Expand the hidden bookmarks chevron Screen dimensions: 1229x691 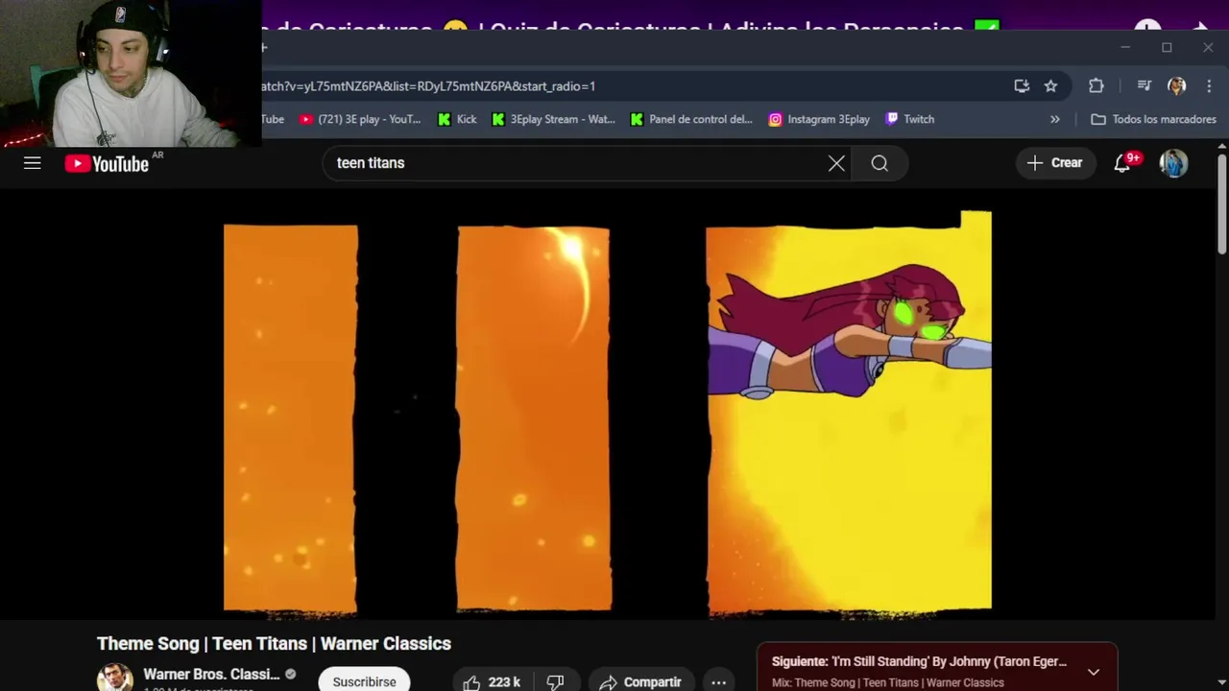pyautogui.click(x=1054, y=119)
